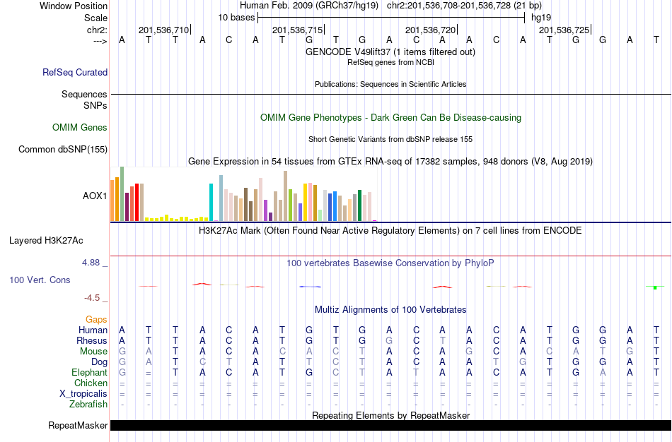Click the Sequences track label
This screenshot has width=672, height=442.
point(84,94)
